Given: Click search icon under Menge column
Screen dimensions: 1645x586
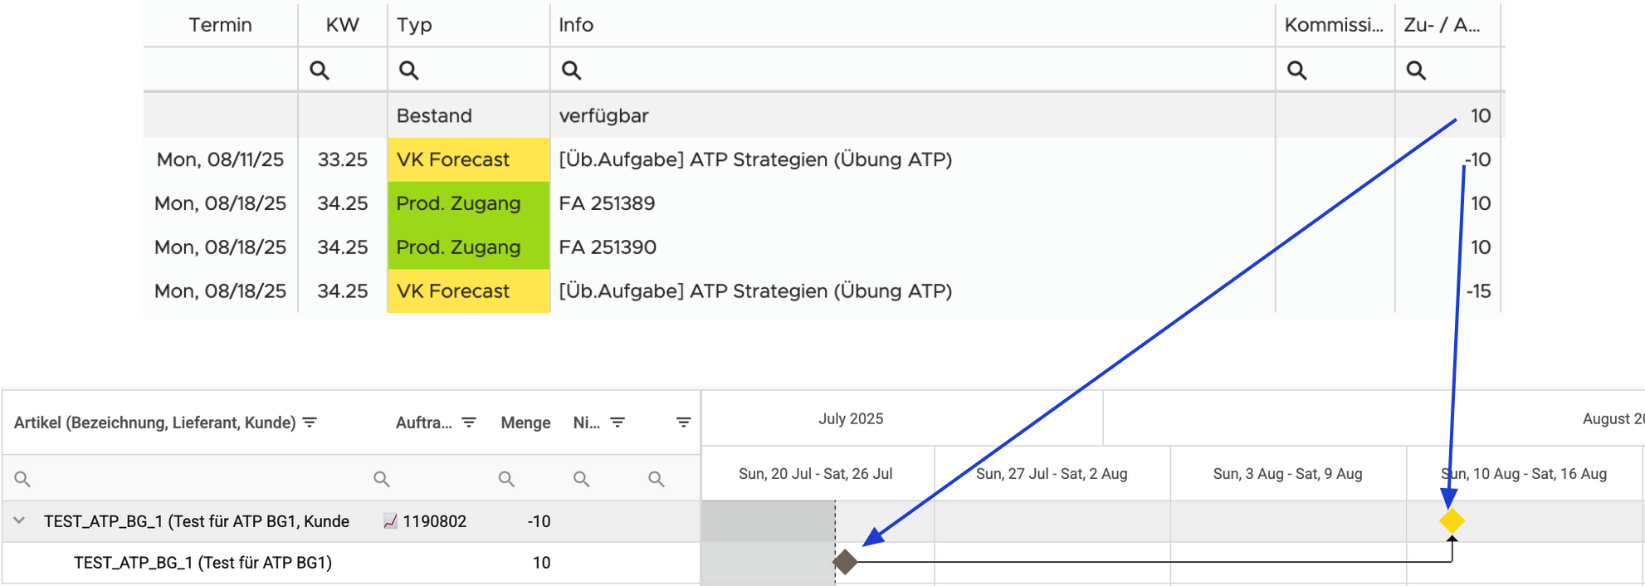Looking at the screenshot, I should pyautogui.click(x=506, y=479).
